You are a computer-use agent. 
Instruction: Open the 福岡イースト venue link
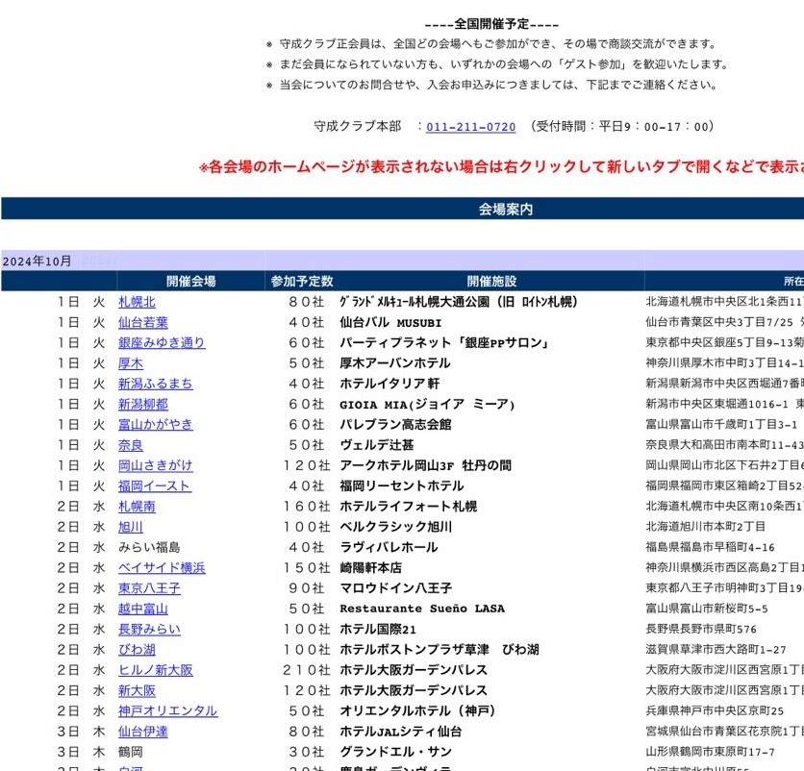pyautogui.click(x=155, y=486)
